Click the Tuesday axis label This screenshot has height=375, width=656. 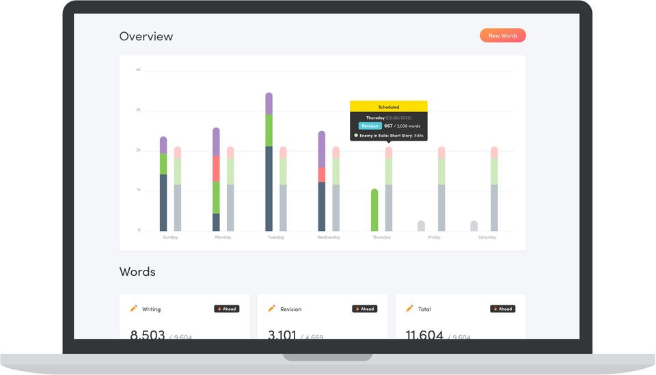pos(275,237)
